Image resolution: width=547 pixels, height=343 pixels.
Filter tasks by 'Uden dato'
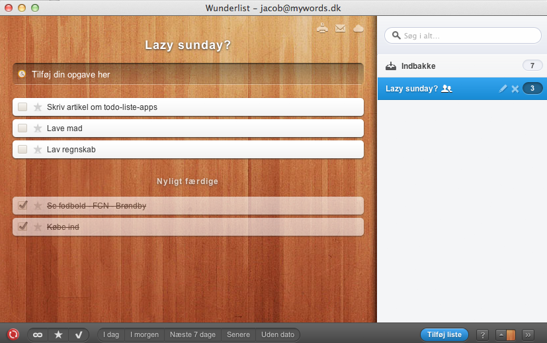pyautogui.click(x=278, y=334)
